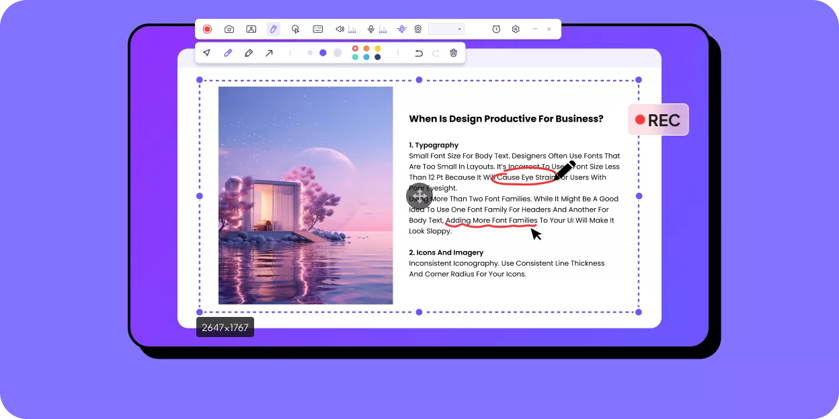Open the portrait picture-in-picture icon

[251, 29]
